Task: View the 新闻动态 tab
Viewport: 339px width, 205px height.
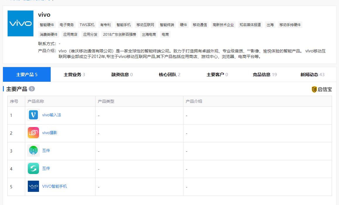Action: coord(312,75)
